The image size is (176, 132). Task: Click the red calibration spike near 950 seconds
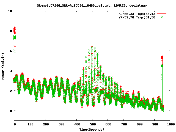pos(162,58)
